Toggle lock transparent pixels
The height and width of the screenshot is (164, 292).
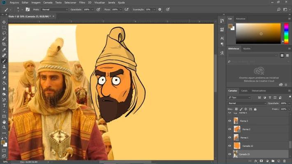pos(236,109)
